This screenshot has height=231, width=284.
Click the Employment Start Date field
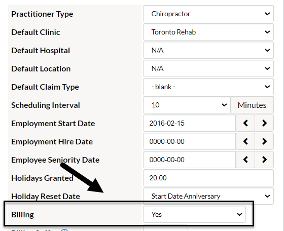pos(190,123)
